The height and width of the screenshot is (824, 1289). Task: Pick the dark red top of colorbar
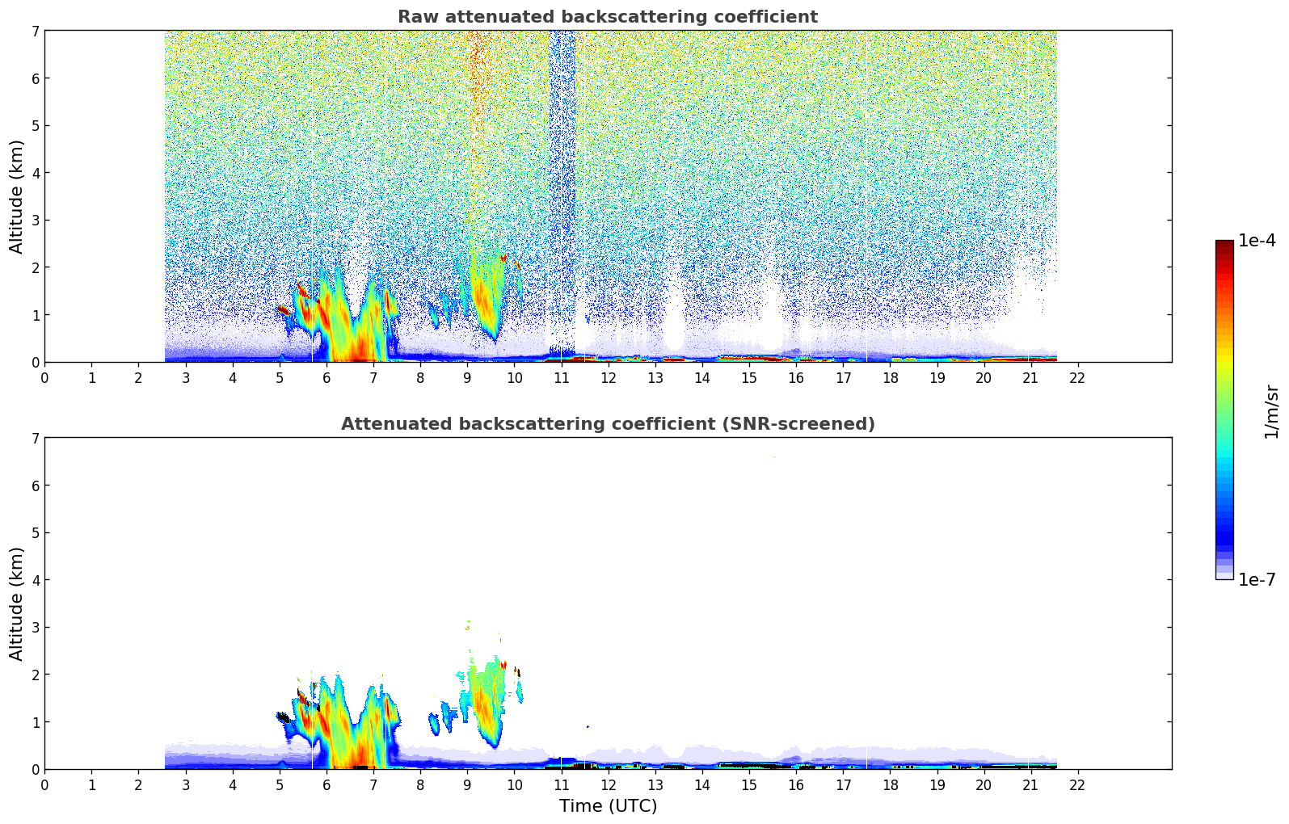[x=1224, y=245]
